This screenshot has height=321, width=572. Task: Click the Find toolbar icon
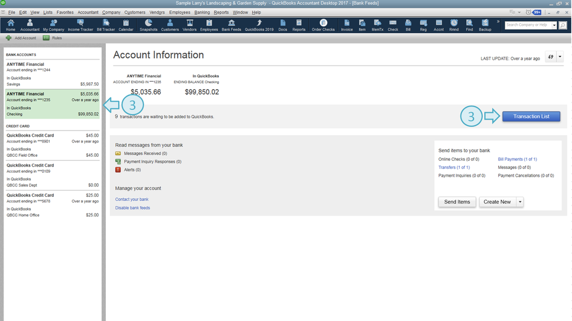(x=469, y=25)
